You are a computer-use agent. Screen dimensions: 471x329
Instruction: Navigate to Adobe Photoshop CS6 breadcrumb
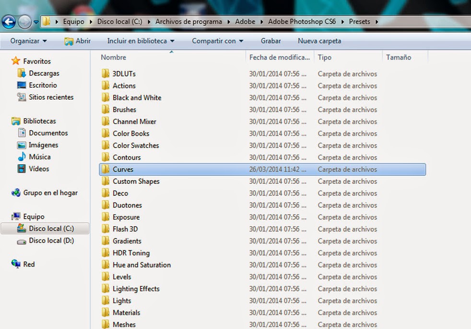(302, 22)
